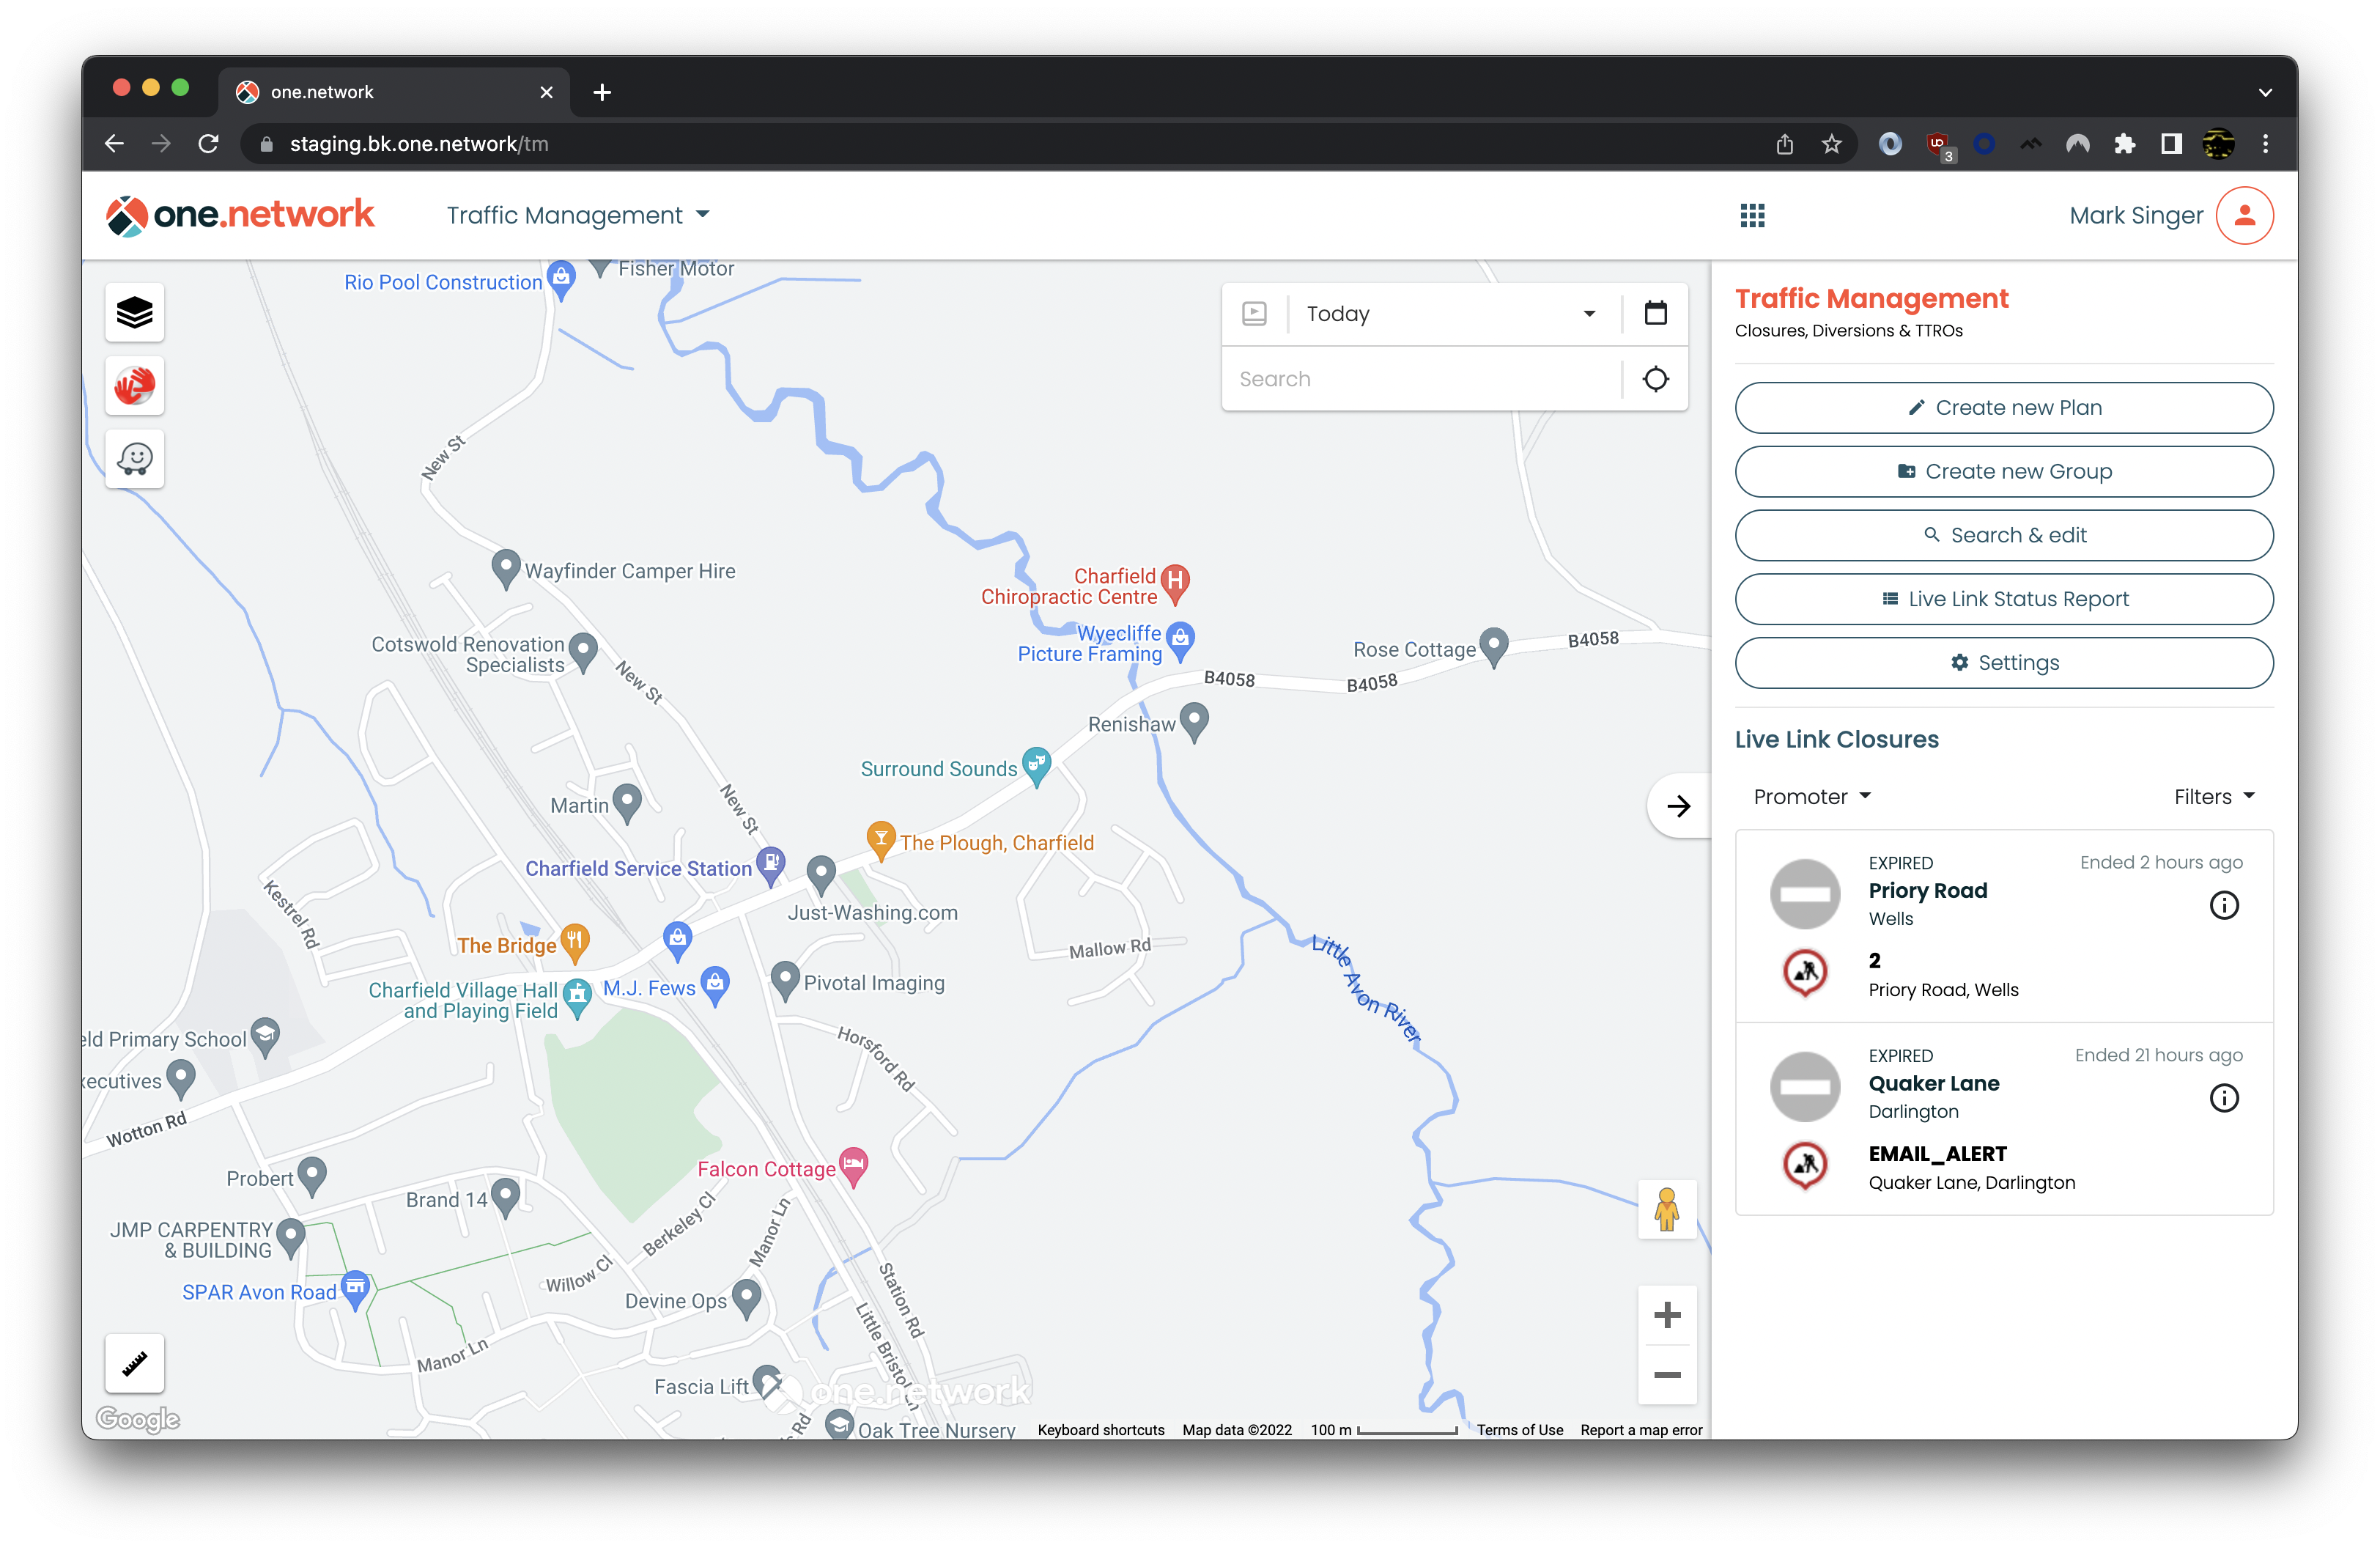Share this page from address bar
Image resolution: width=2380 pixels, height=1548 pixels.
(x=1785, y=144)
